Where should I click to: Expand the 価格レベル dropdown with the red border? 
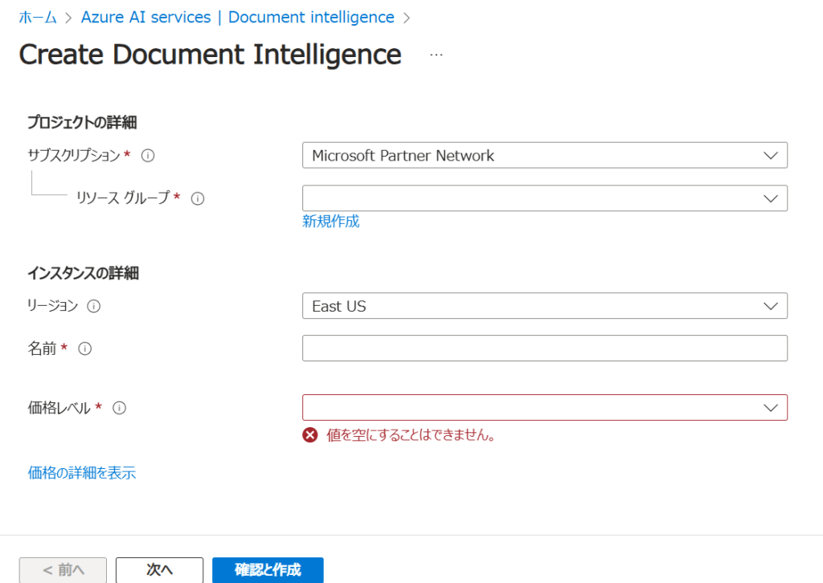pos(544,408)
